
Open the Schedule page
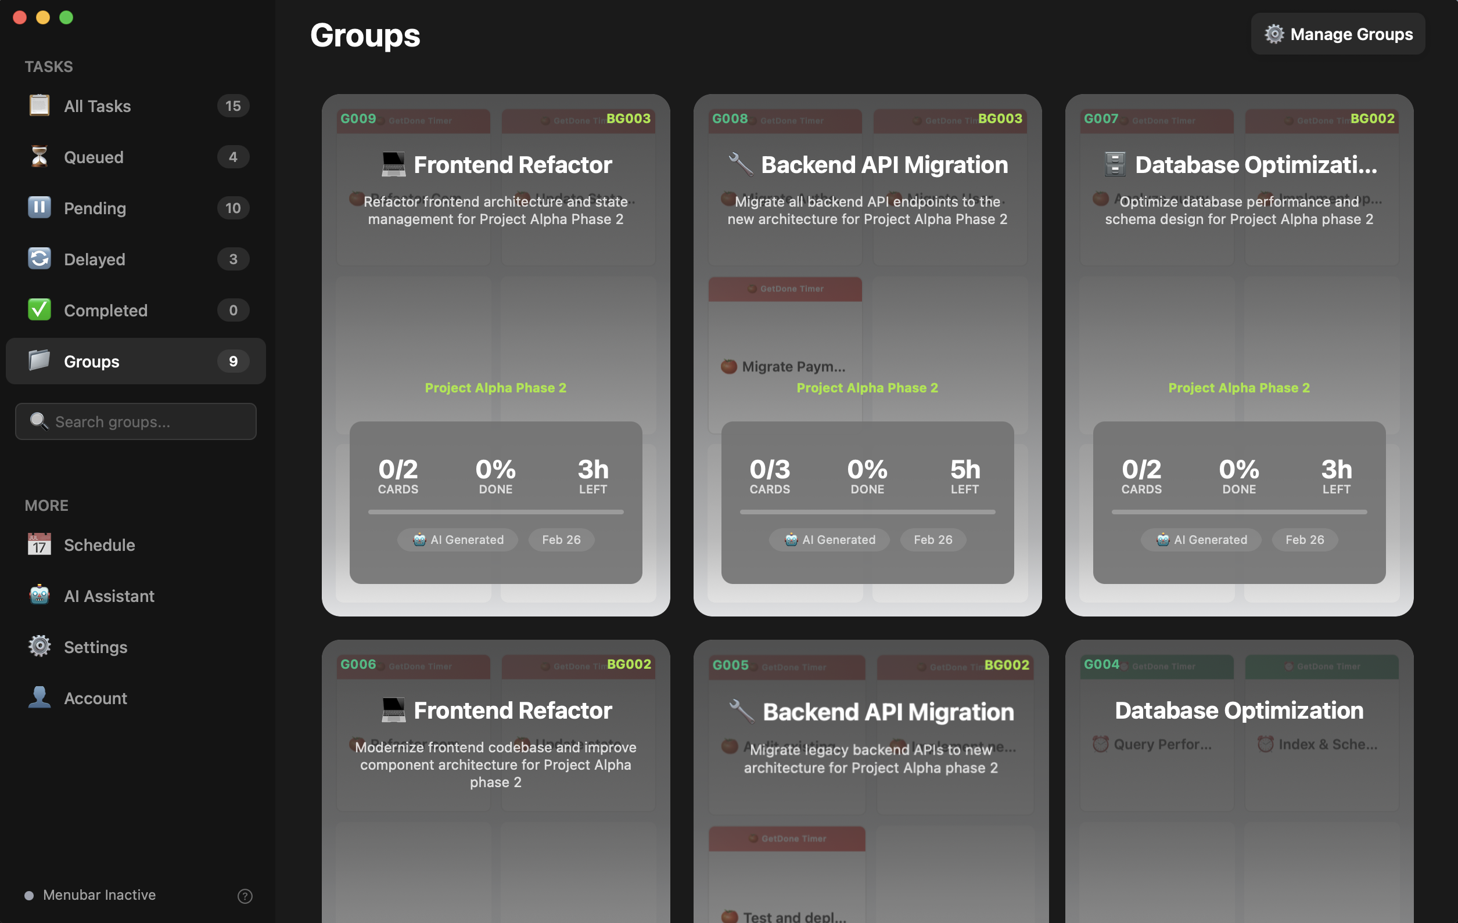[135, 545]
